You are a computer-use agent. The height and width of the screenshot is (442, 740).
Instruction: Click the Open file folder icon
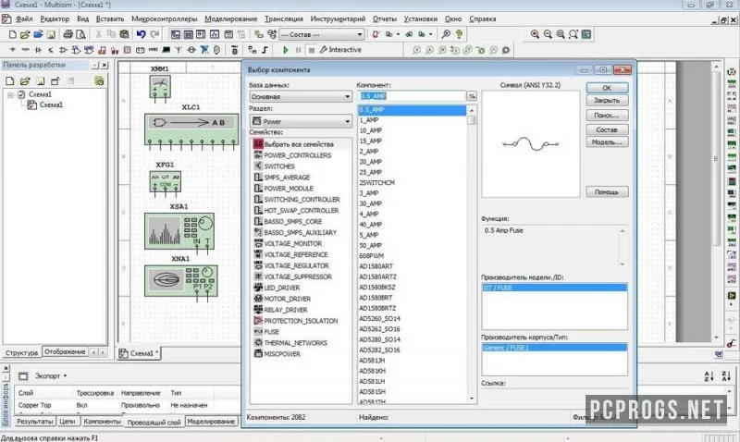25,34
